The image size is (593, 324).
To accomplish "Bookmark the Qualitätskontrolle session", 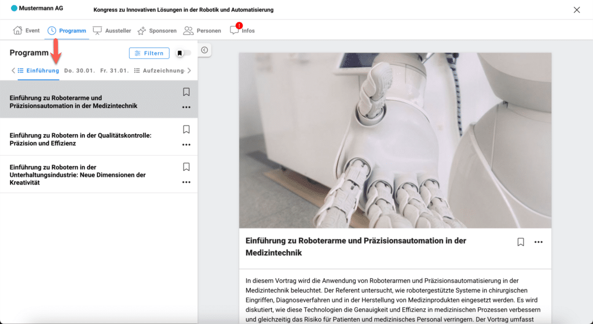I will [186, 130].
